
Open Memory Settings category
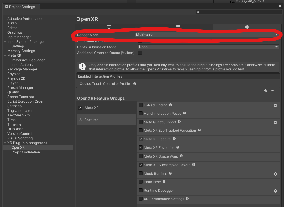(21, 51)
